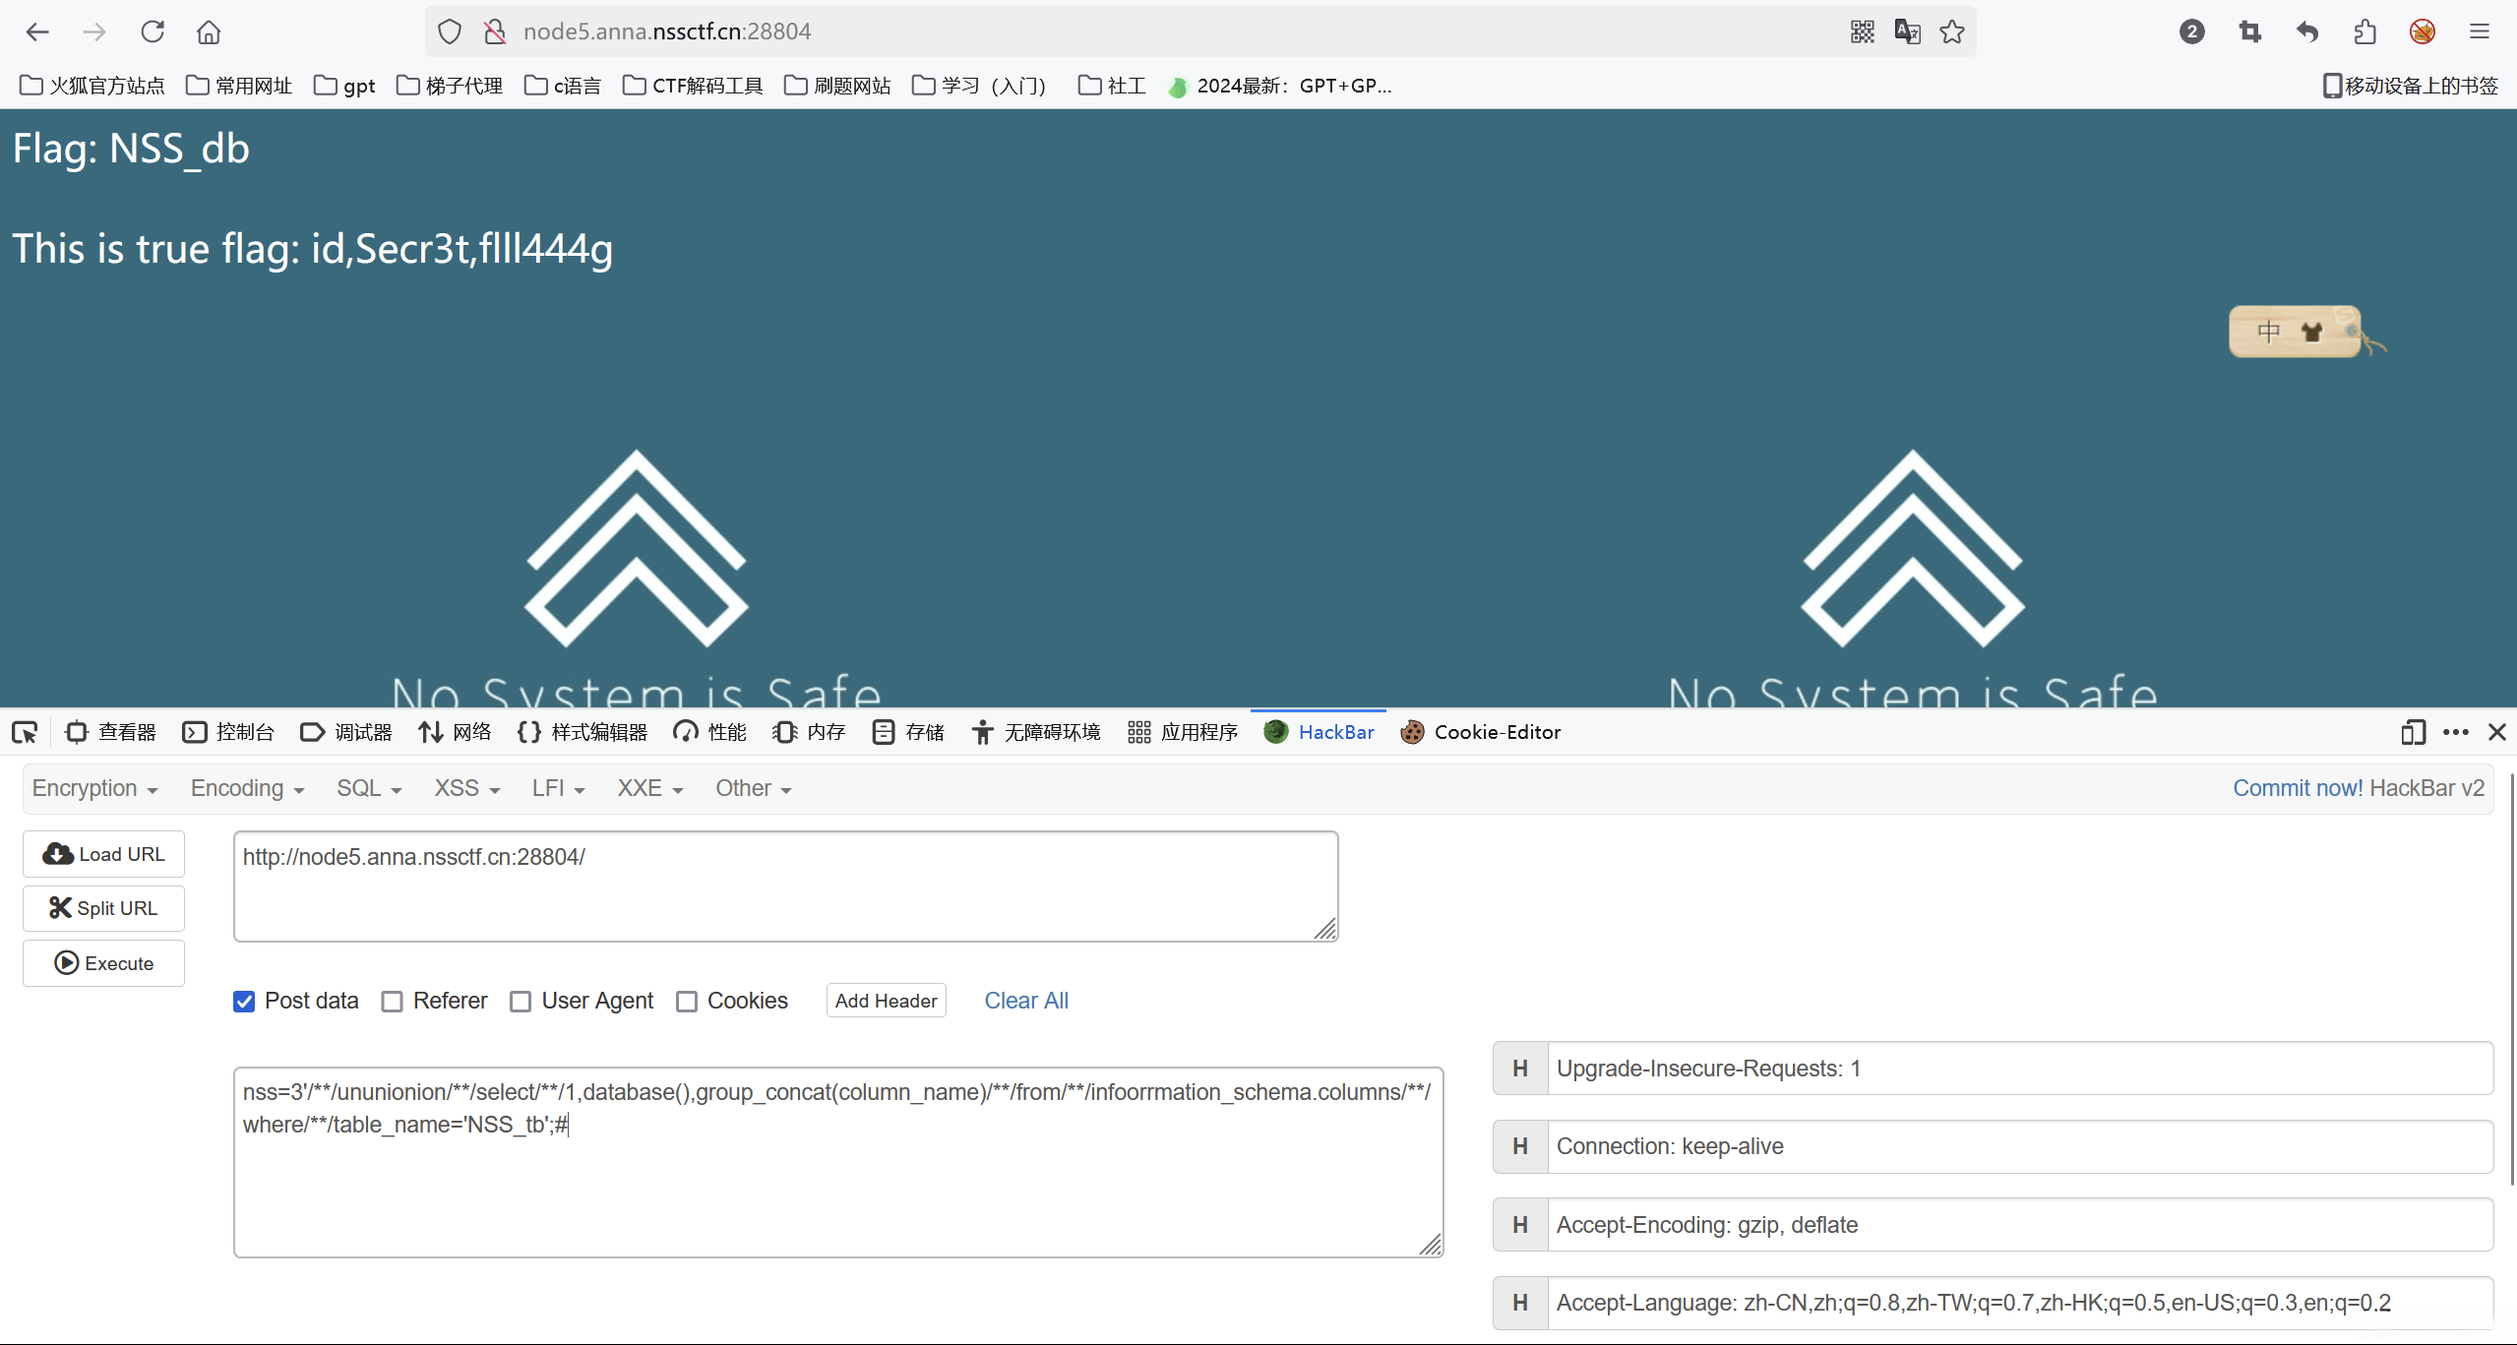The width and height of the screenshot is (2517, 1345).
Task: Click the Clear All link
Action: (1026, 1001)
